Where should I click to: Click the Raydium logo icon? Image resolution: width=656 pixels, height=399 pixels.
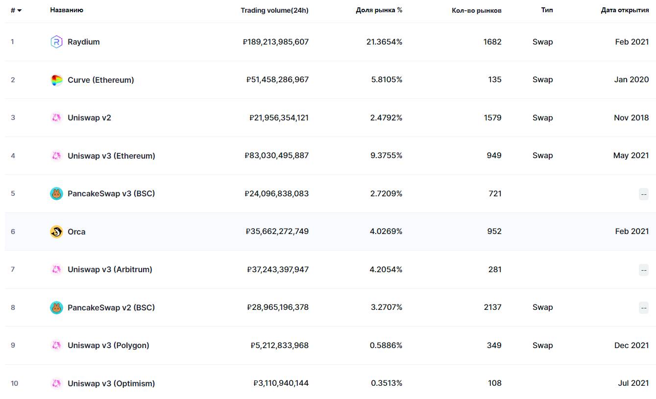click(56, 42)
